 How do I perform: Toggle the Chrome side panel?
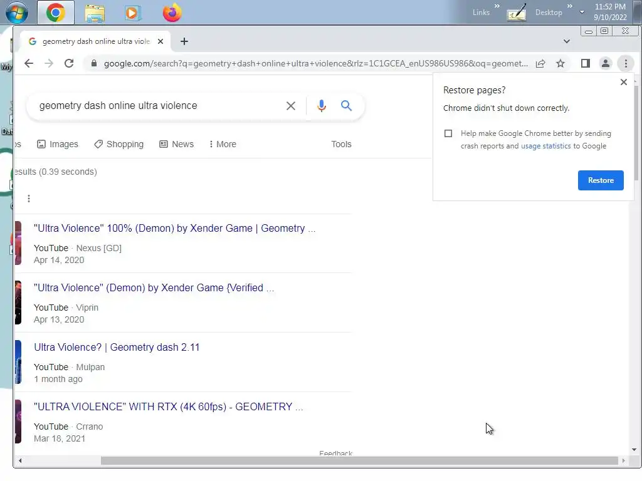coord(586,63)
